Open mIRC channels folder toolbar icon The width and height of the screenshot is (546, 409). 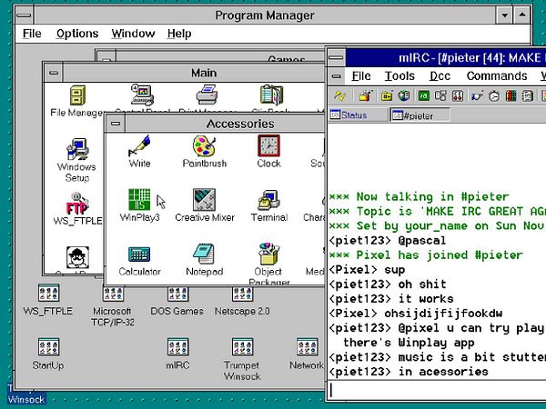coord(386,95)
